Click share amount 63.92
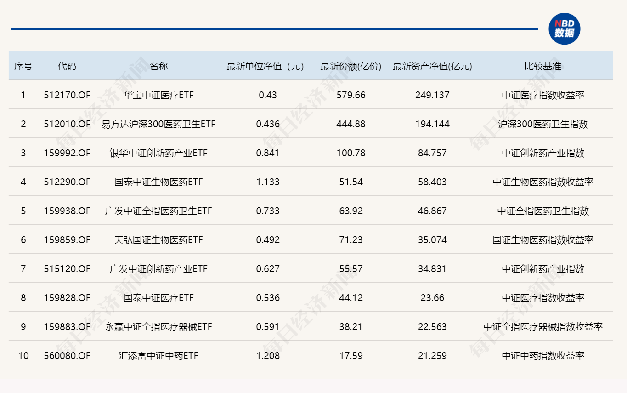 point(351,211)
